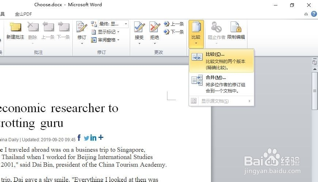Open Word Help question mark icon

(314, 14)
